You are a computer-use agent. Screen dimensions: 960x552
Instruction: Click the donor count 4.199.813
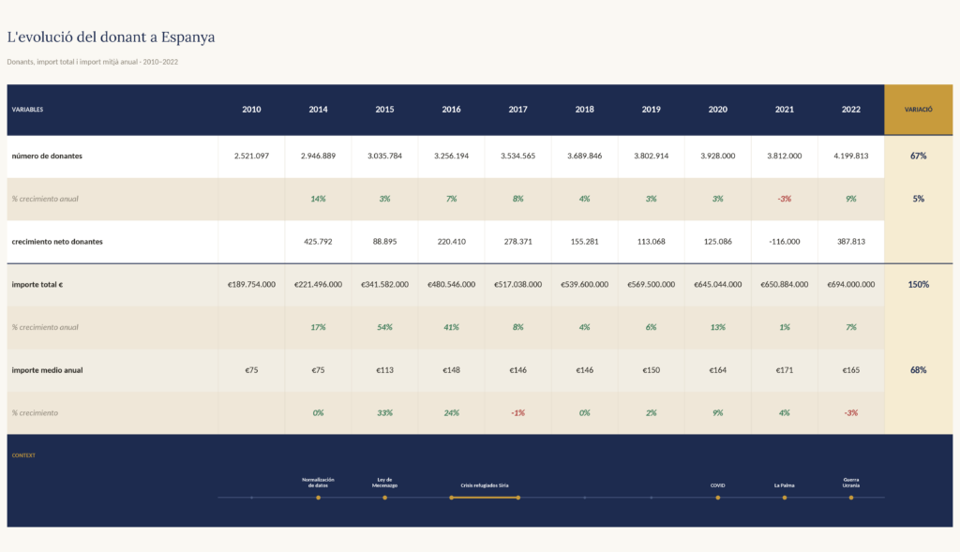(851, 157)
